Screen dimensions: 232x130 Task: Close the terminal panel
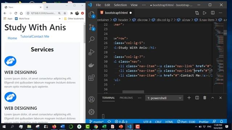[x=220, y=98]
